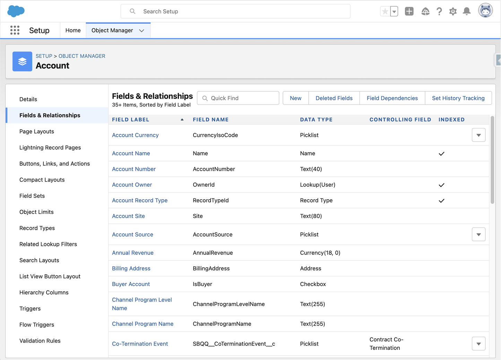Open the Account Source field
The width and height of the screenshot is (501, 360).
[132, 234]
